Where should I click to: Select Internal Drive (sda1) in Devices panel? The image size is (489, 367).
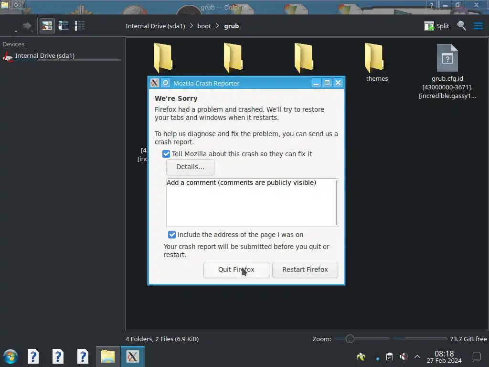coord(61,56)
